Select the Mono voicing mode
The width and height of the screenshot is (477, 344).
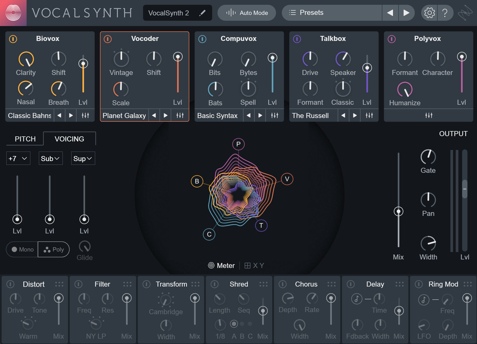coord(23,249)
